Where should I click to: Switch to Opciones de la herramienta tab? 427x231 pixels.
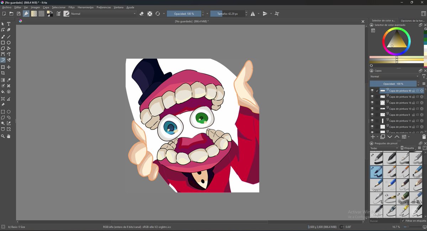pyautogui.click(x=412, y=21)
